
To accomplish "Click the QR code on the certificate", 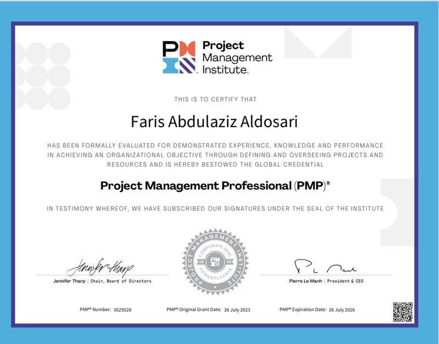I will pos(403,312).
